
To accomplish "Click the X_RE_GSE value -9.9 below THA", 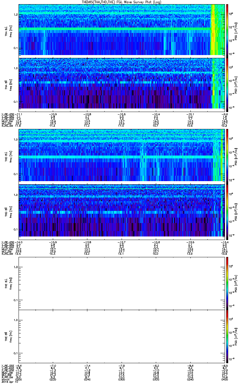I will click(x=225, y=114).
